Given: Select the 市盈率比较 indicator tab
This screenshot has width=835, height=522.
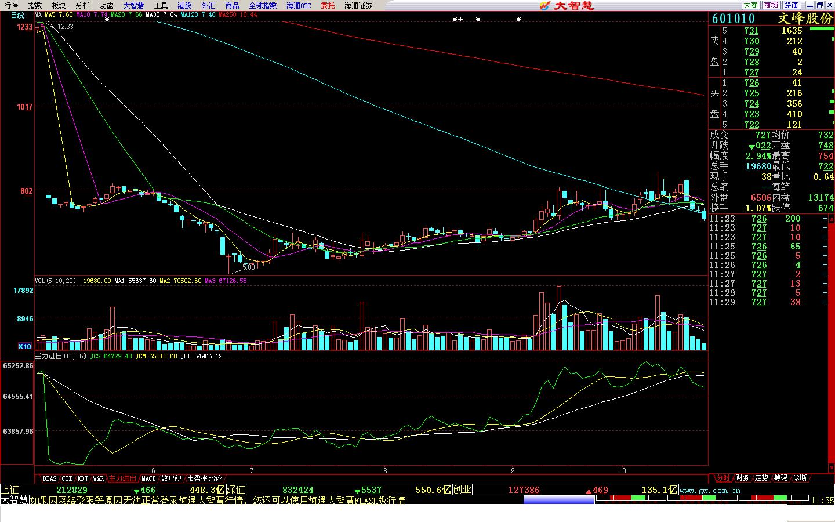Looking at the screenshot, I should pyautogui.click(x=204, y=478).
